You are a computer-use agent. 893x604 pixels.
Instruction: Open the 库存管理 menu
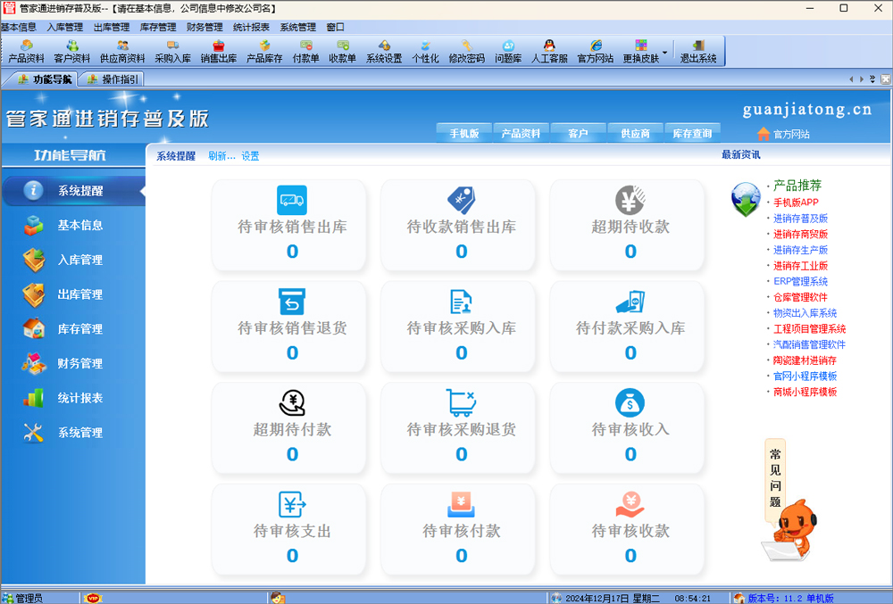tap(158, 27)
